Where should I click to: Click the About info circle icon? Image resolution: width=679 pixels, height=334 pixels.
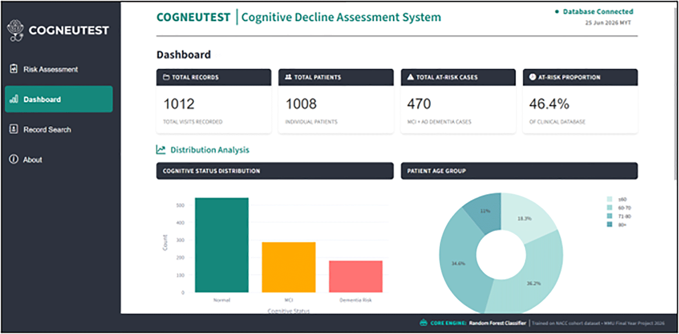(14, 159)
